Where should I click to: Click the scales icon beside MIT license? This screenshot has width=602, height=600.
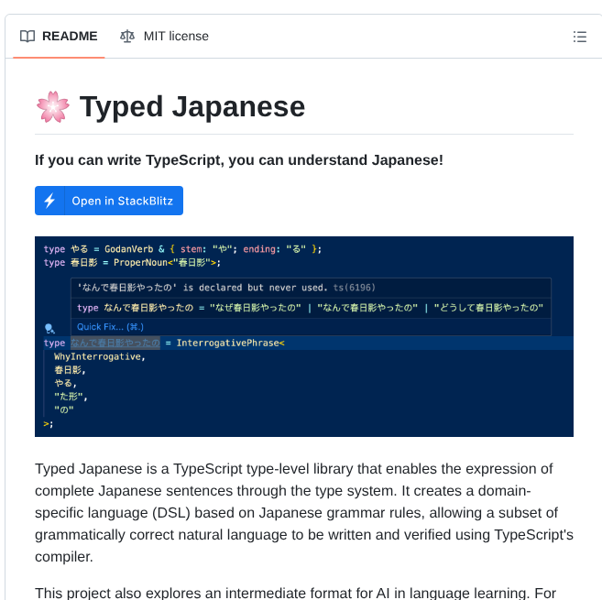coord(127,36)
